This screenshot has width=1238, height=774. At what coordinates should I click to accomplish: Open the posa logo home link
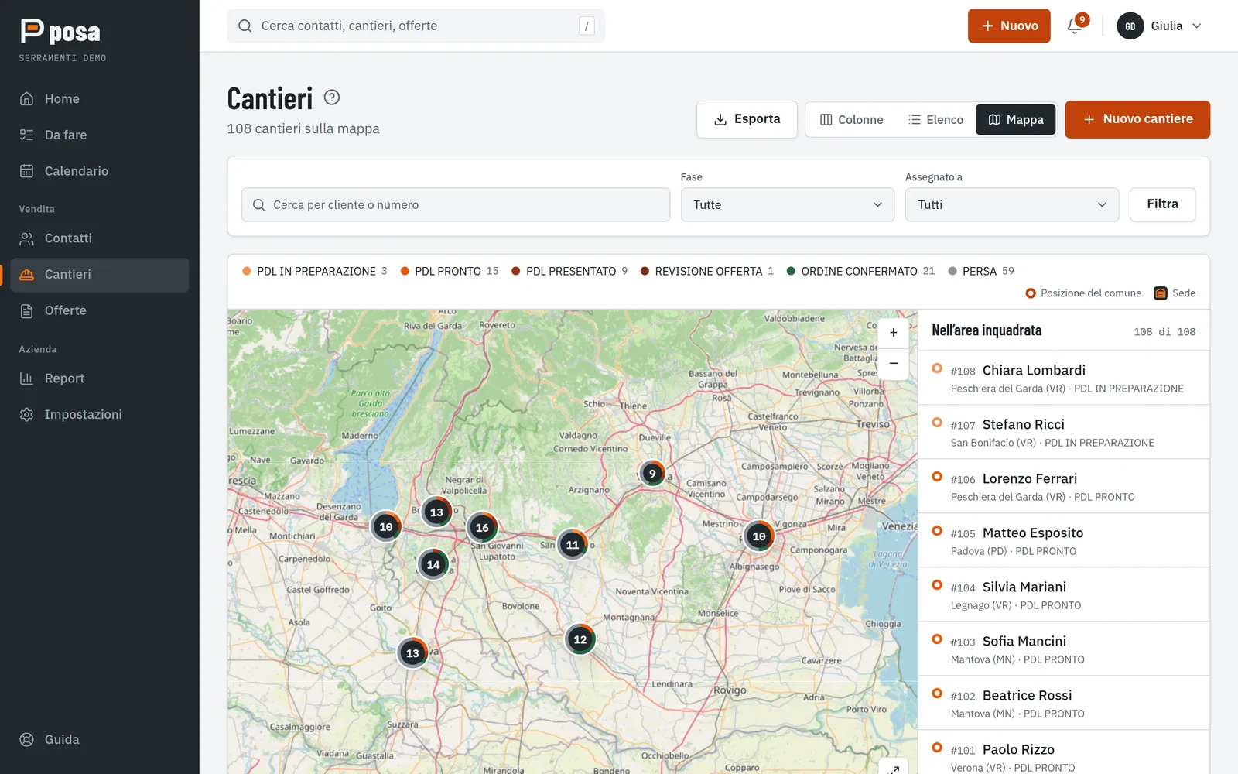point(60,32)
